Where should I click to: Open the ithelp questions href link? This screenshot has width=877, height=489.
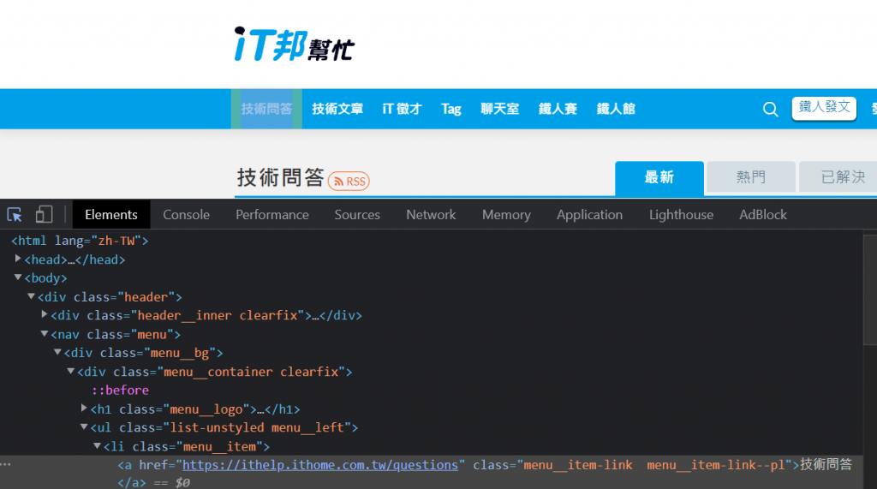click(x=320, y=465)
